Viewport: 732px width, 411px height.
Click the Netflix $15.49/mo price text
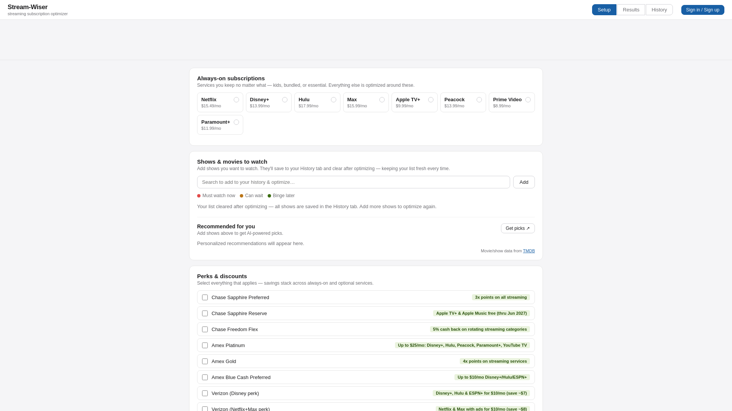pyautogui.click(x=211, y=106)
